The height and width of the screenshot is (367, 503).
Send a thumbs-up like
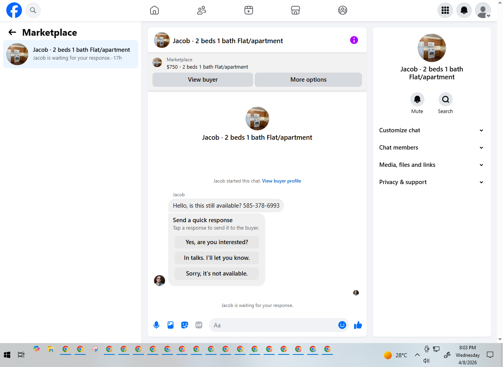pos(358,325)
